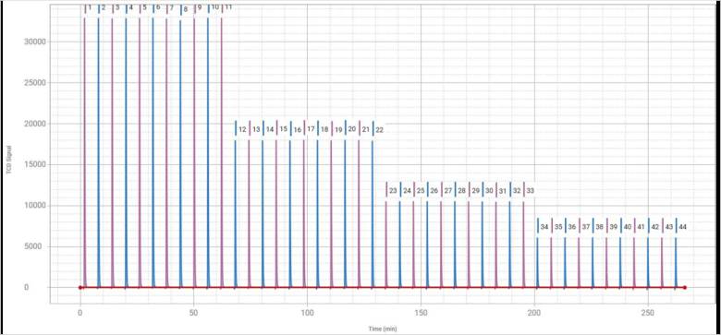Click peak label 14
The width and height of the screenshot is (721, 335).
pos(270,129)
